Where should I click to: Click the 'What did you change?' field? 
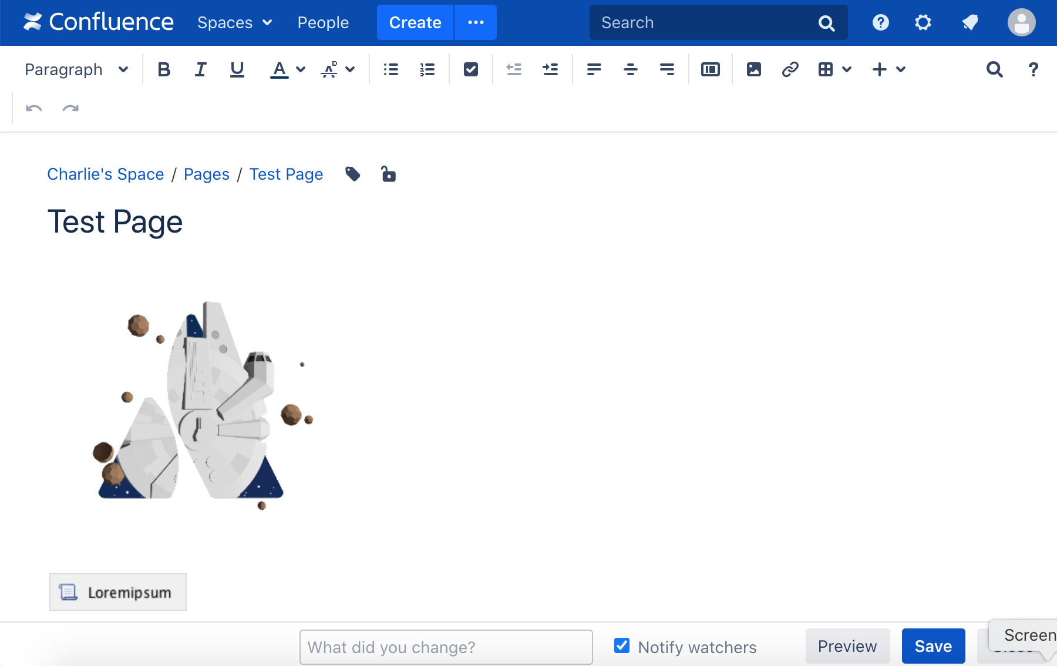446,647
